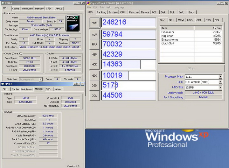Image resolution: width=229 pixels, height=168 pixels.
Task: Open Memory tab in top CPU-Z window
Action: [39, 9]
